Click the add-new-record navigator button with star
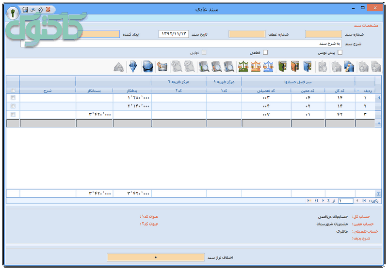The height and width of the screenshot is (270, 388). (x=309, y=201)
